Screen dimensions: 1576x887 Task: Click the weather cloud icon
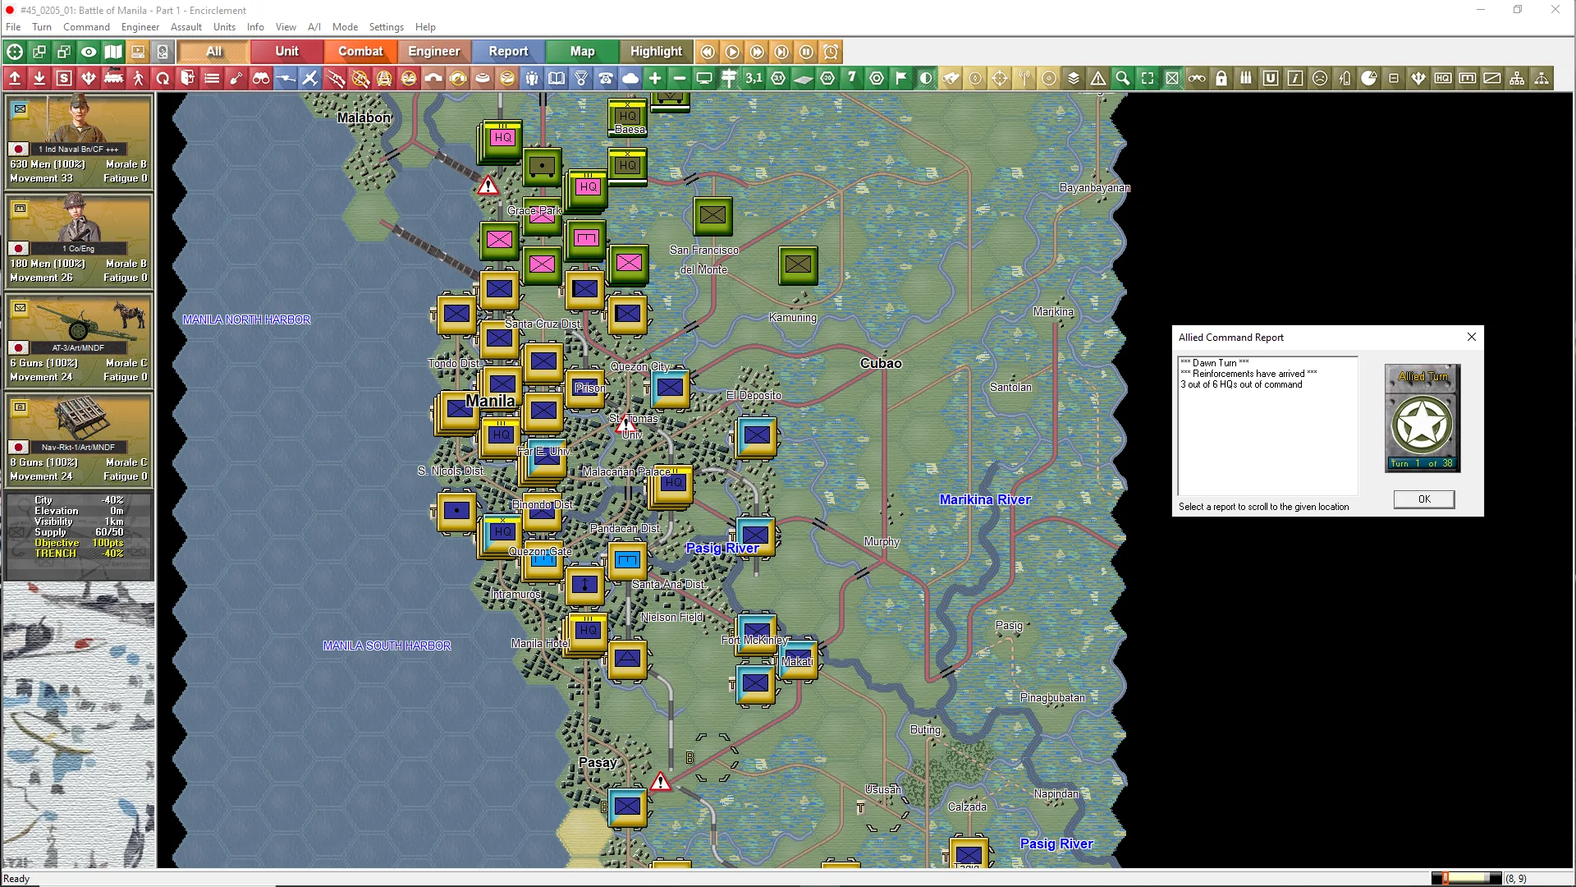tap(630, 79)
